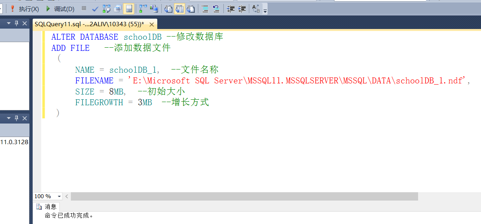Comment out selected lines icon
This screenshot has width=481, height=224.
pyautogui.click(x=205, y=9)
